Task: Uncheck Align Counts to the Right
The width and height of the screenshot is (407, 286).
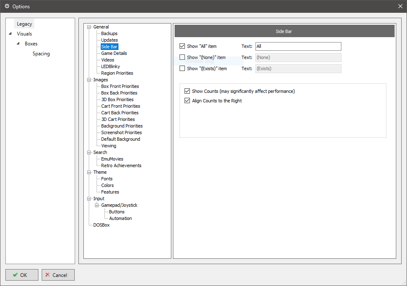Action: coord(187,101)
